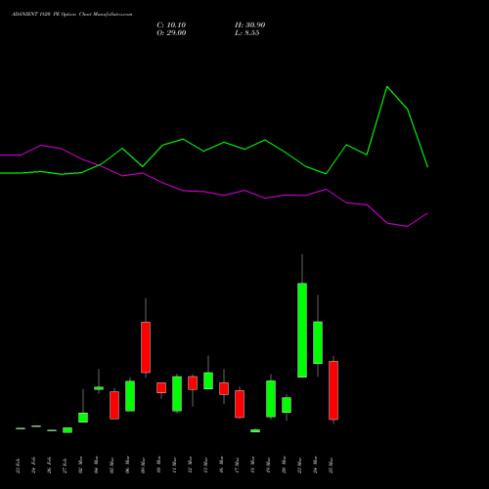Screen dimensions: 489x489
Task: Select the 11 Mar date label
Action: 174,465
